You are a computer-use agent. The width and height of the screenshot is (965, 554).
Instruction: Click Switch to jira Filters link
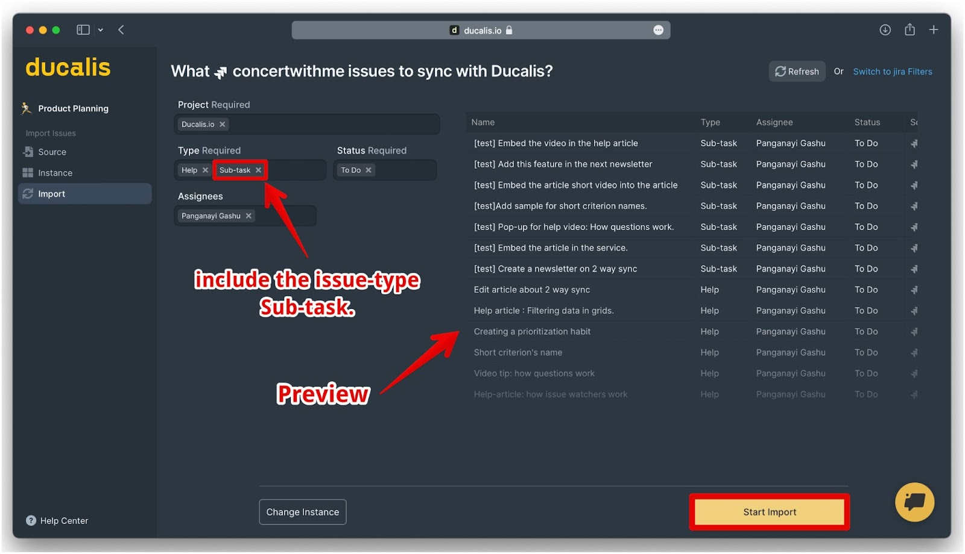click(x=892, y=72)
